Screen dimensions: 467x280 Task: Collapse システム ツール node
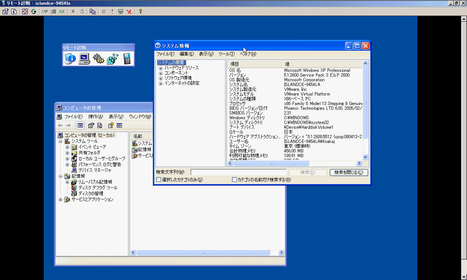pyautogui.click(x=61, y=141)
